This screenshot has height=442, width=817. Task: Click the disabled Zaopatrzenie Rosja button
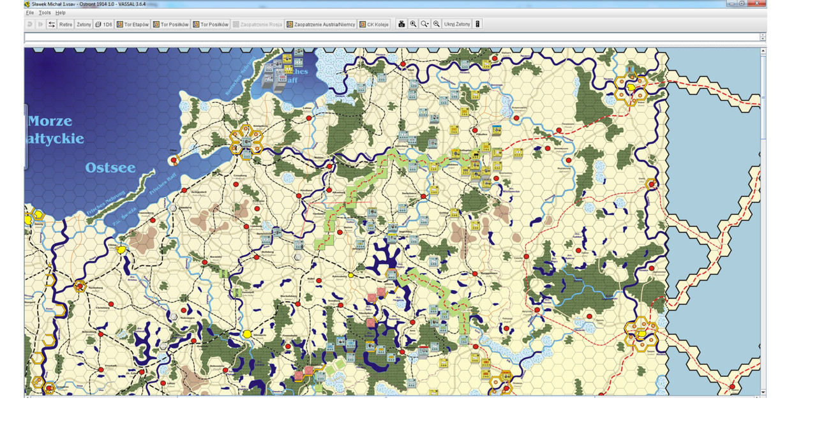coord(257,24)
